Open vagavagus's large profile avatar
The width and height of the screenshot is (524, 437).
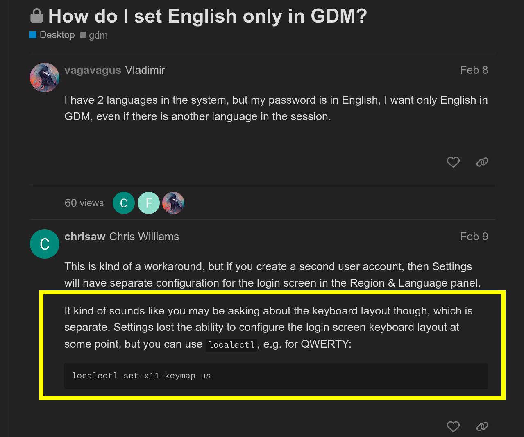tap(45, 77)
